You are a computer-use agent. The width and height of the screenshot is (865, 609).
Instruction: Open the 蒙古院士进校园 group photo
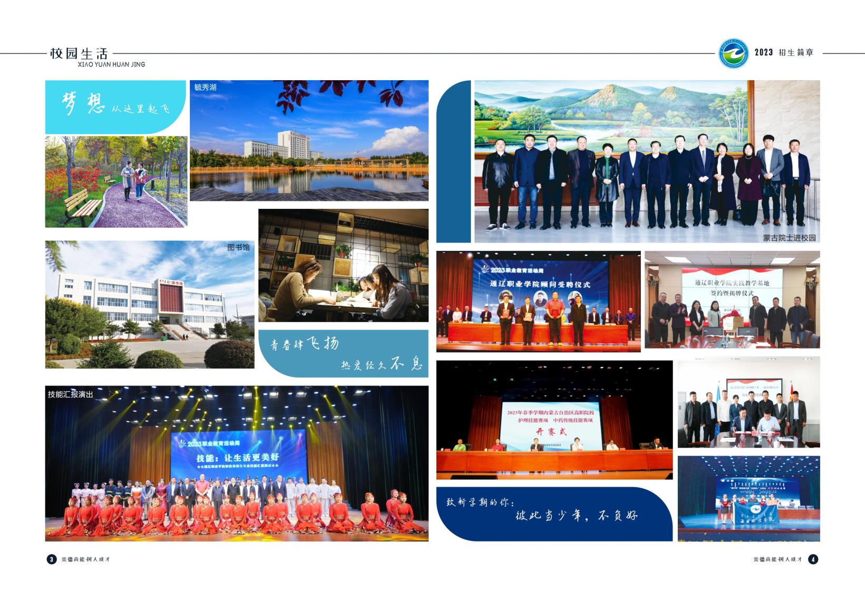coord(647,161)
